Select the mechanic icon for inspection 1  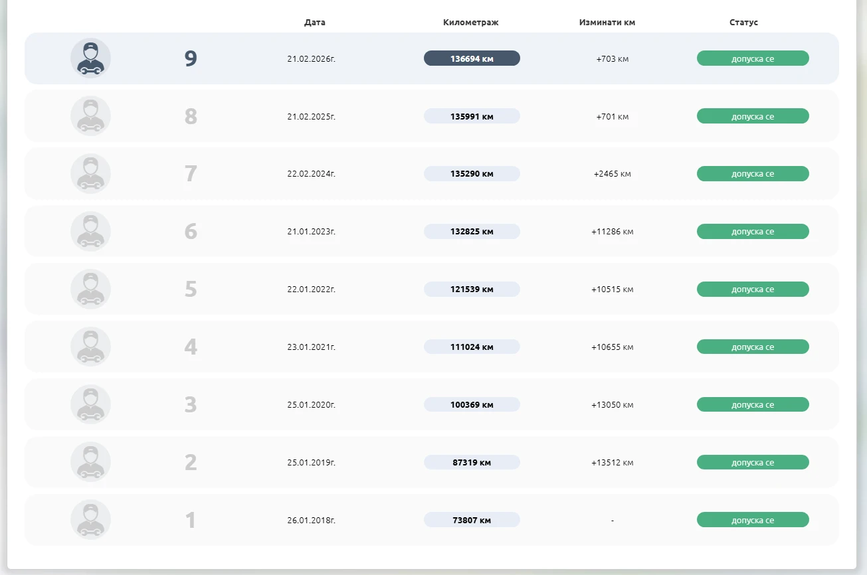90,520
